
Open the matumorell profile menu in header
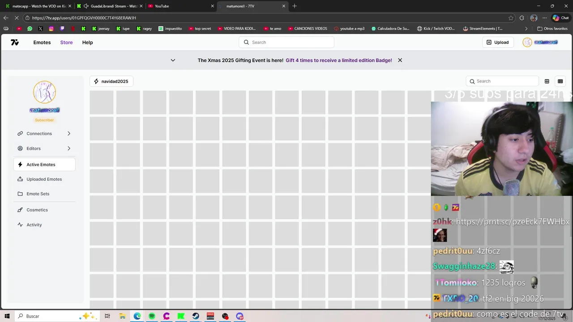coord(540,42)
